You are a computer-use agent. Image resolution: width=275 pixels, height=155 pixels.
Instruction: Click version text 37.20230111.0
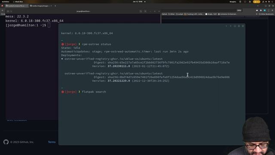tap(119, 66)
